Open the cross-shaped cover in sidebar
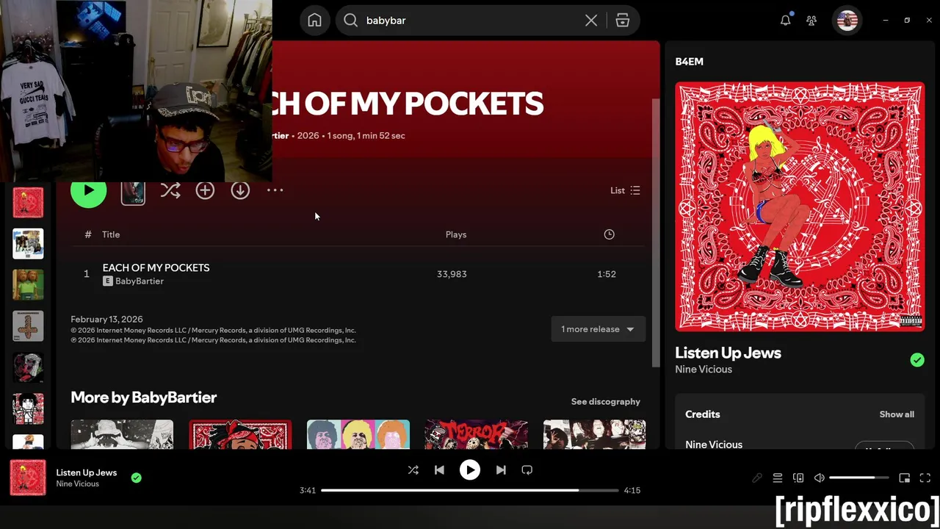Image resolution: width=940 pixels, height=529 pixels. pos(28,326)
